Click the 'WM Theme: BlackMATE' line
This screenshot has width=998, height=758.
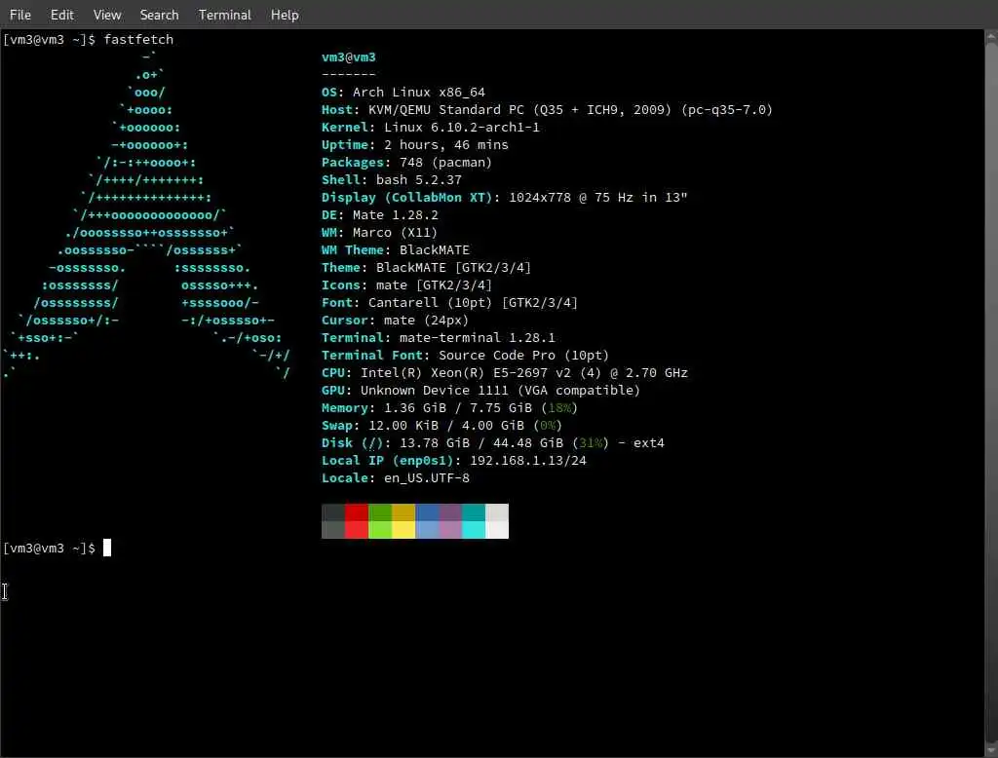(x=396, y=250)
